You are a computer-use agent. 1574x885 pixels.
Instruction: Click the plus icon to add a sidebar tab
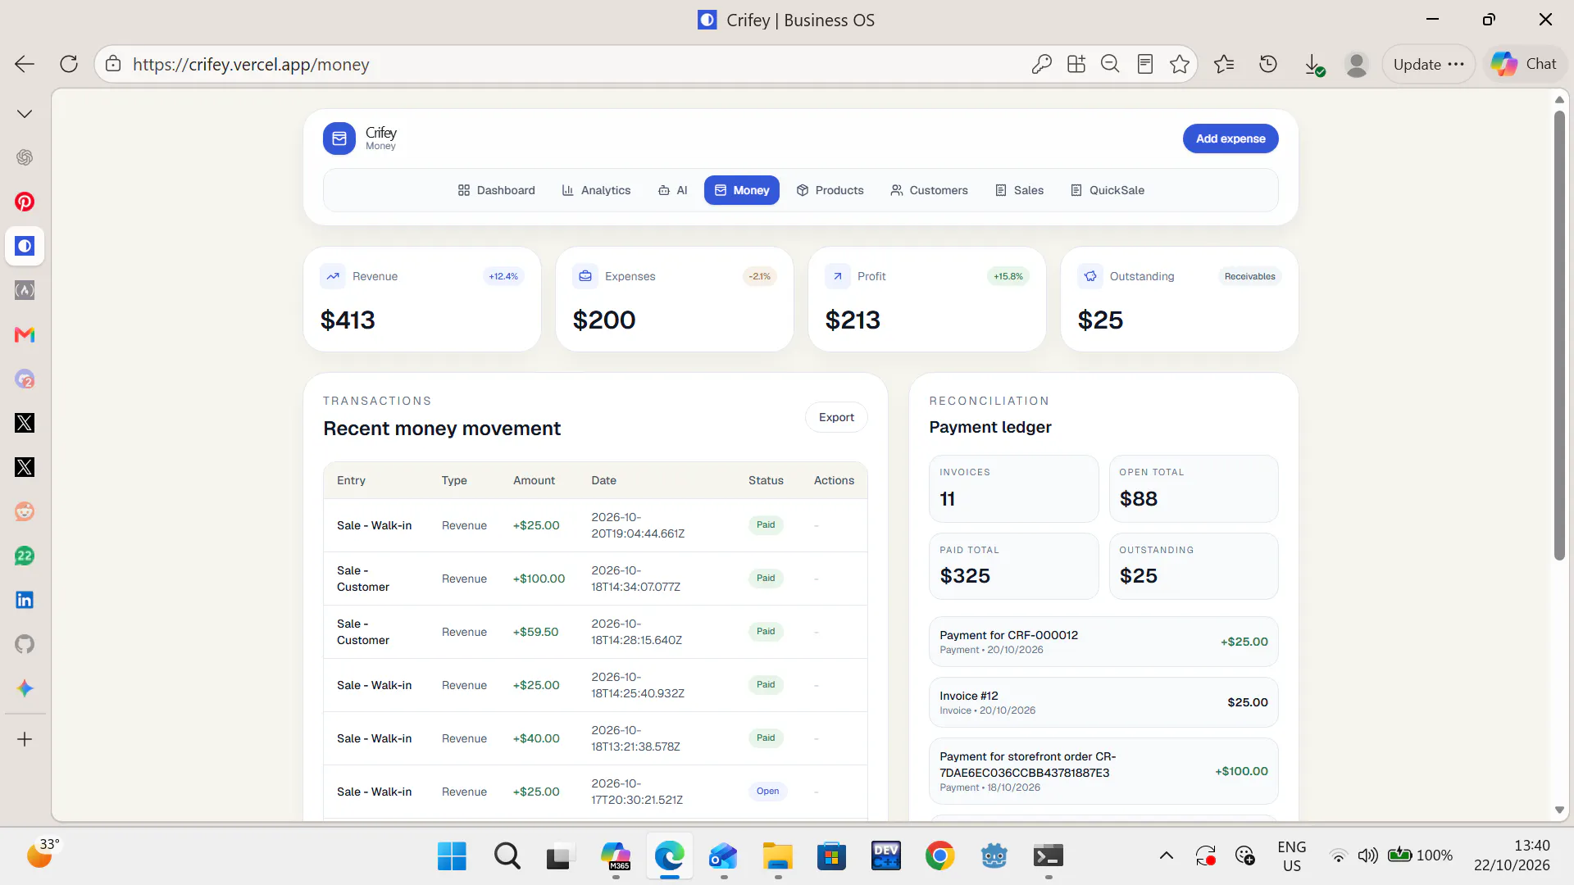pos(25,739)
